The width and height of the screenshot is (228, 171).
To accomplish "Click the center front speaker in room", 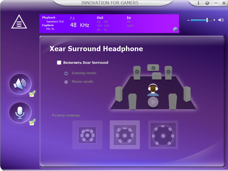I will click(153, 68).
